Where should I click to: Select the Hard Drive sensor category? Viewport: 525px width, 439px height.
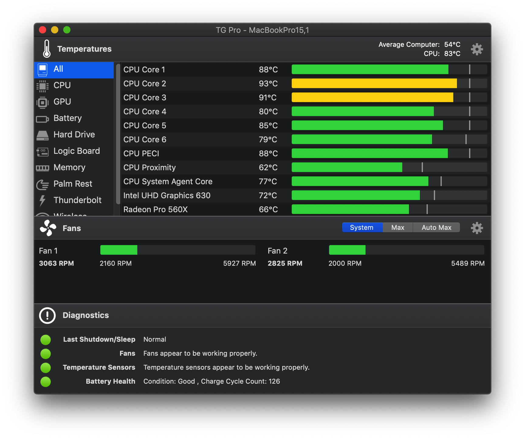point(74,134)
